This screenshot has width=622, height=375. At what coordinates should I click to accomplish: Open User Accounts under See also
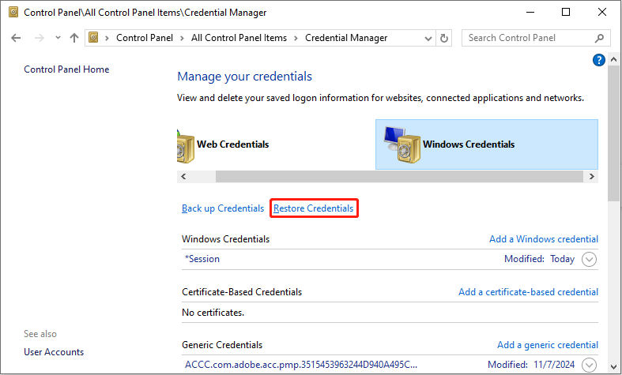coord(54,352)
